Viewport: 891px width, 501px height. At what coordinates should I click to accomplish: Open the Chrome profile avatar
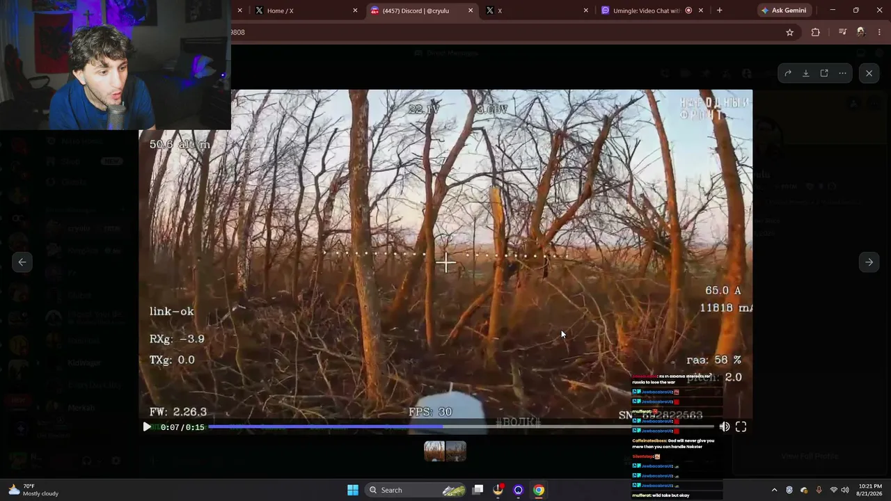[x=861, y=32]
